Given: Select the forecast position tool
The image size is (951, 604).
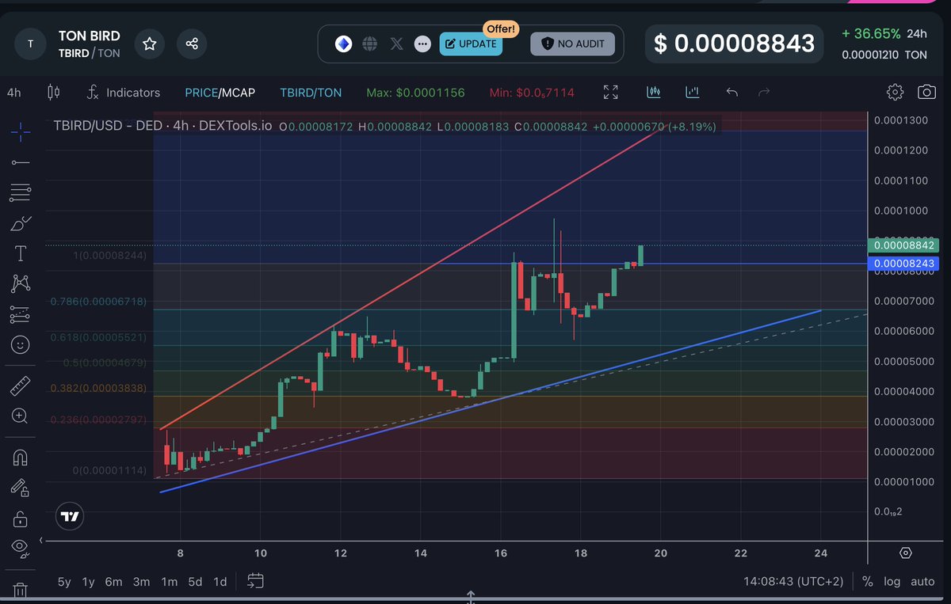Looking at the screenshot, I should [x=21, y=314].
